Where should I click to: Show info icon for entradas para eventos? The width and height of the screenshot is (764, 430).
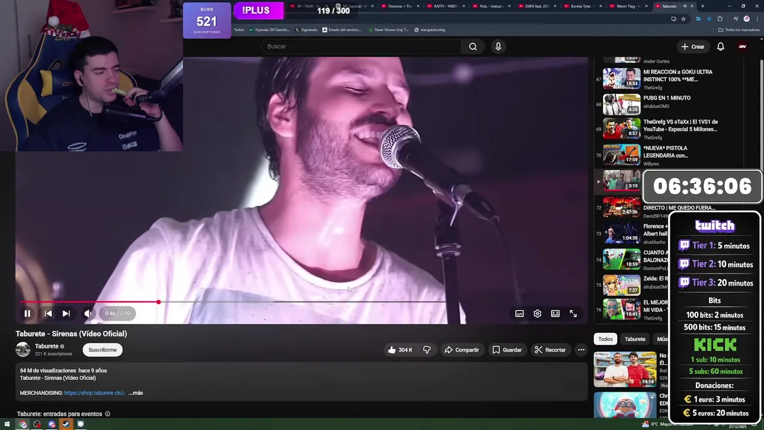pyautogui.click(x=107, y=414)
